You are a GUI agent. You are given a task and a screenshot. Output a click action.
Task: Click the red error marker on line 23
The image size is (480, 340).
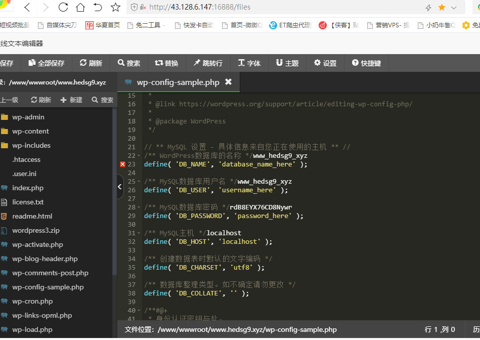(122, 164)
